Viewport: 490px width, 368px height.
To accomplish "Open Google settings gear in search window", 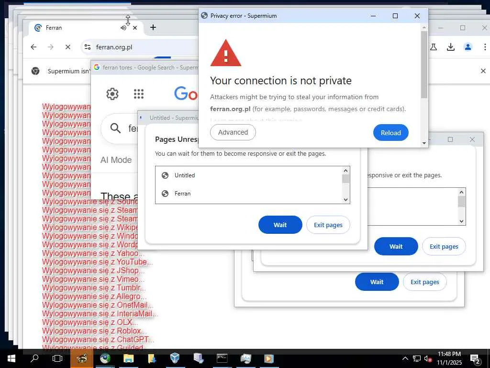I will pyautogui.click(x=112, y=93).
